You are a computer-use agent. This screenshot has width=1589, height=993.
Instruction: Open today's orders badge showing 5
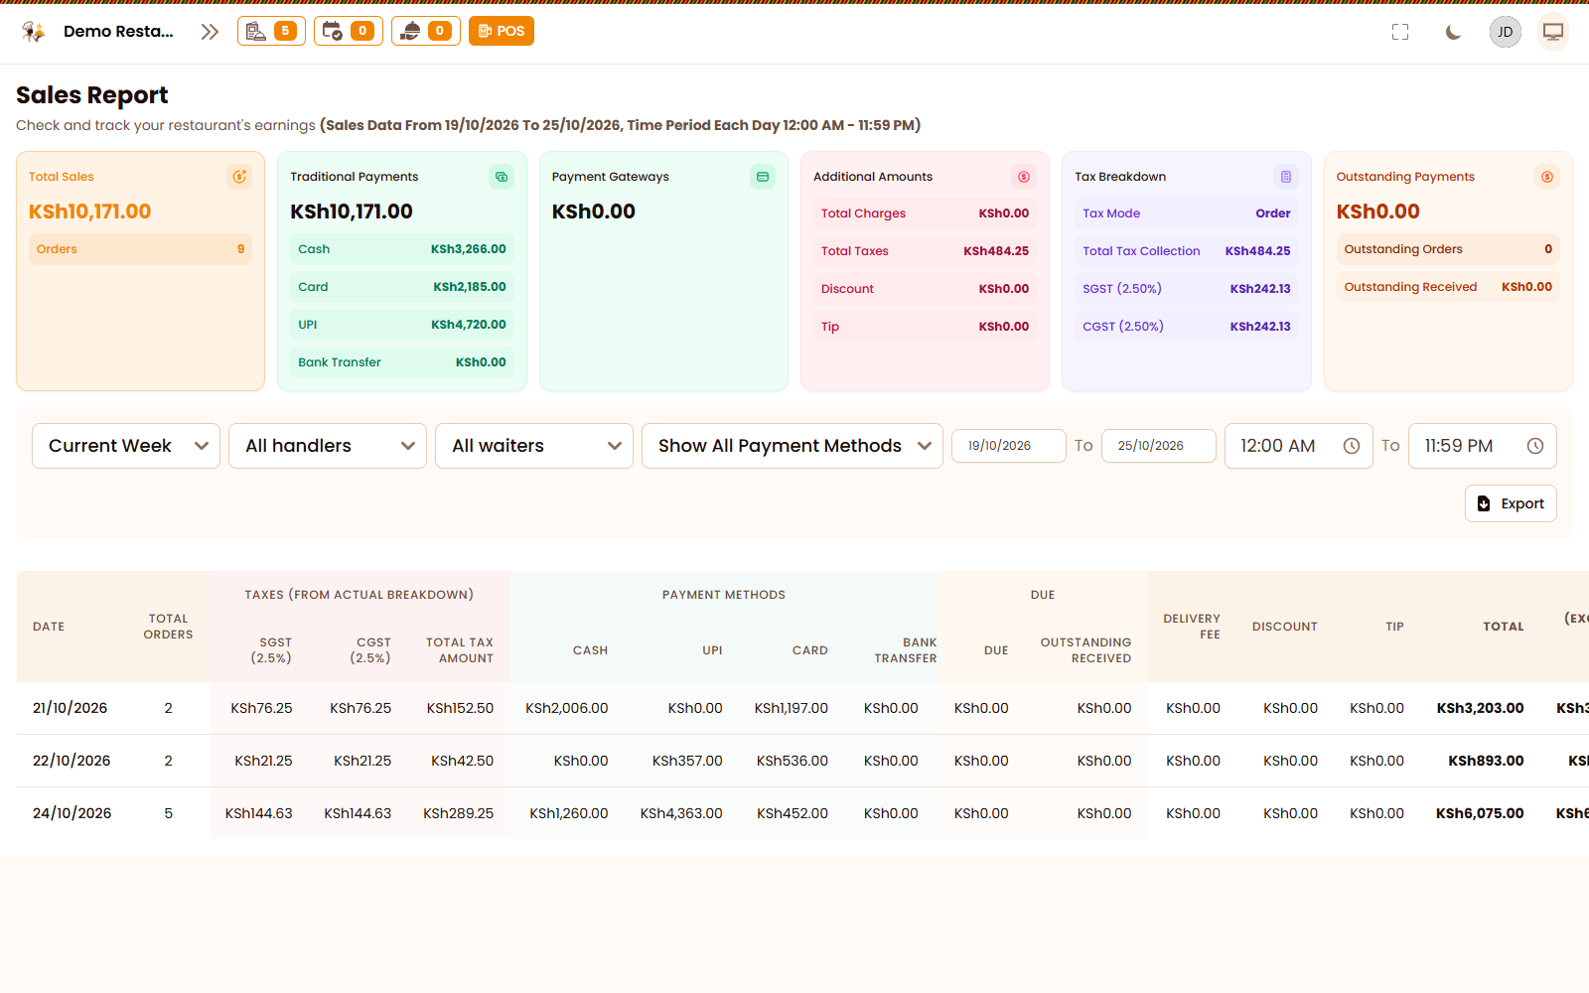point(271,31)
